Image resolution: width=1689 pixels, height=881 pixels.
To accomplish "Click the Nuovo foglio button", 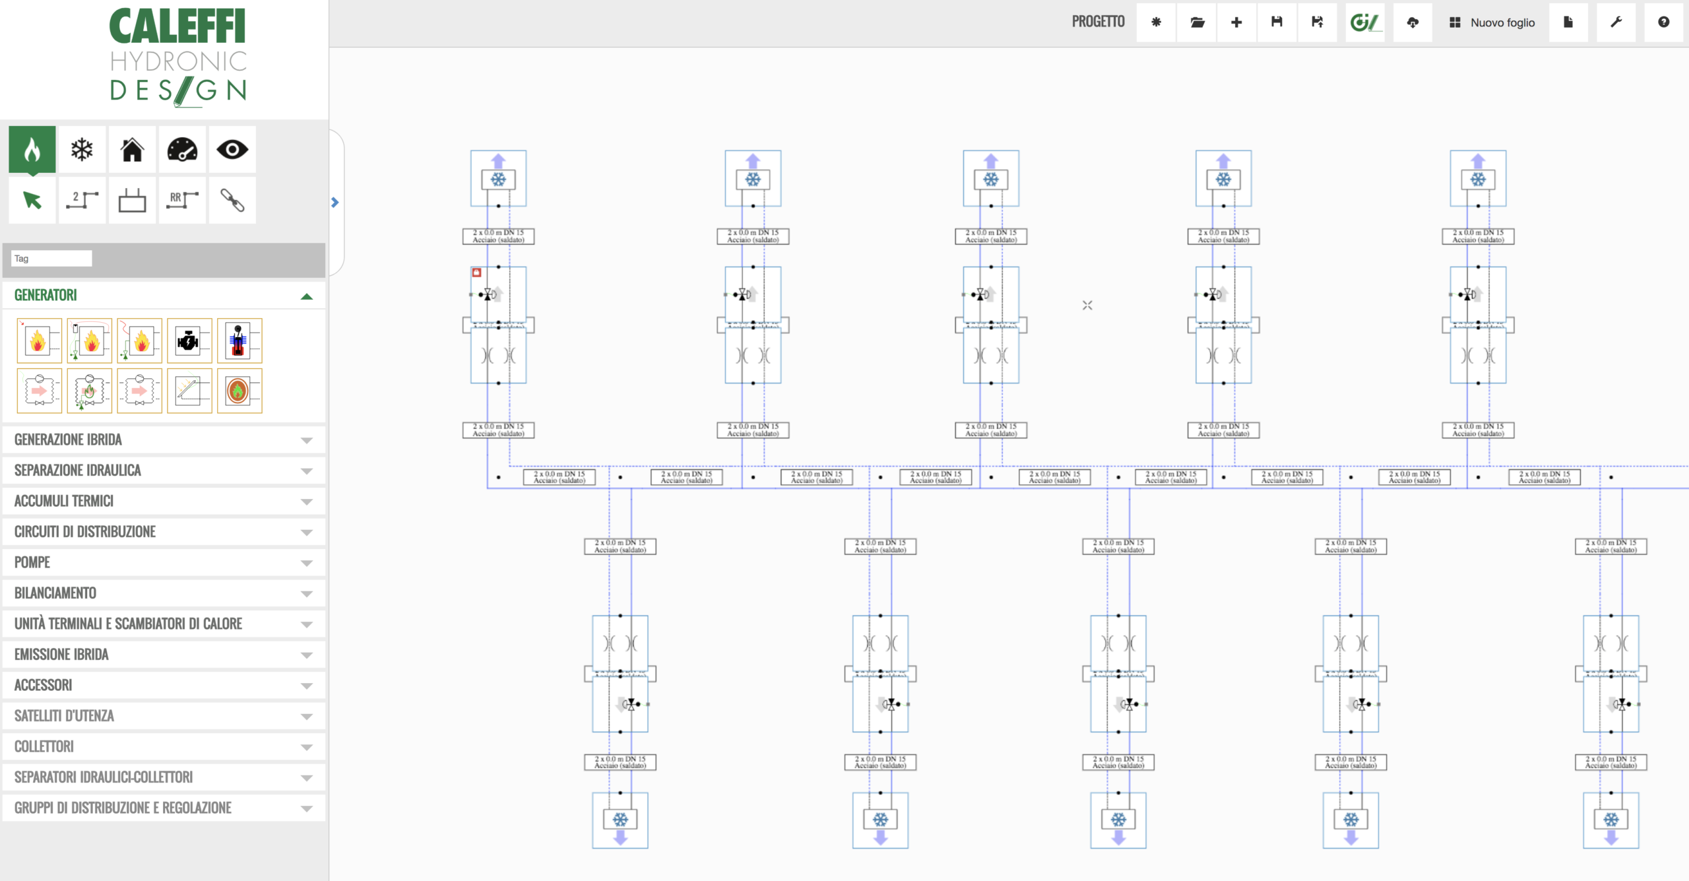I will coord(1492,22).
